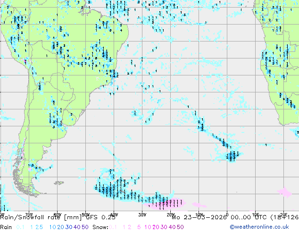Click the 60W longitude axis label

click(58, 214)
